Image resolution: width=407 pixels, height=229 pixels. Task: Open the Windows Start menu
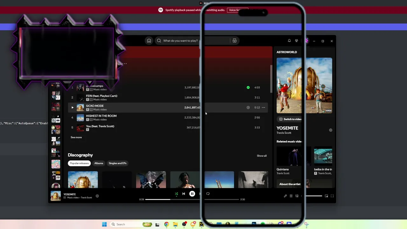click(x=104, y=225)
